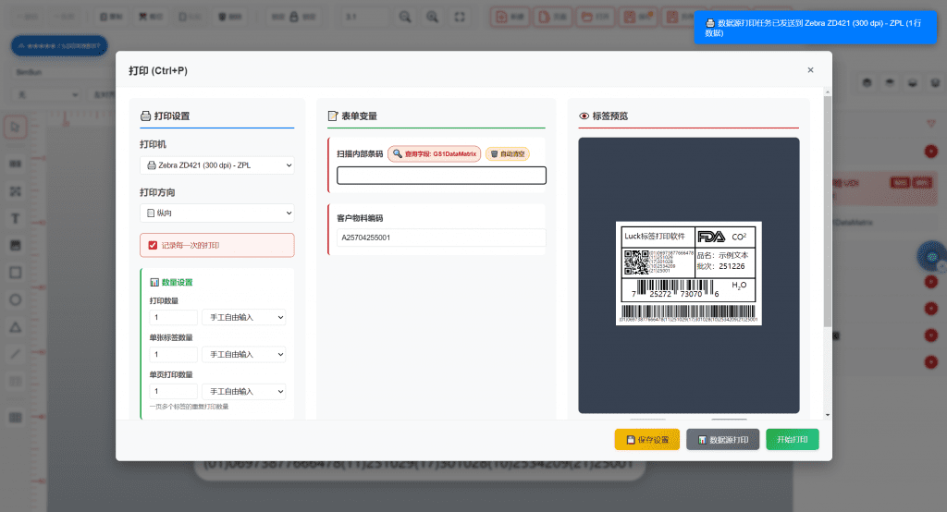Click the auto-clear (自动清空) trash button
The image size is (947, 512).
508,154
